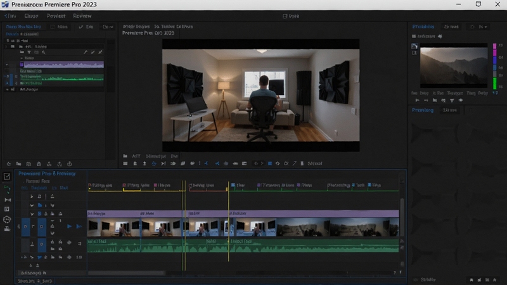Image resolution: width=507 pixels, height=285 pixels.
Task: Click the speaker icon in the top right panel
Action: [440, 37]
